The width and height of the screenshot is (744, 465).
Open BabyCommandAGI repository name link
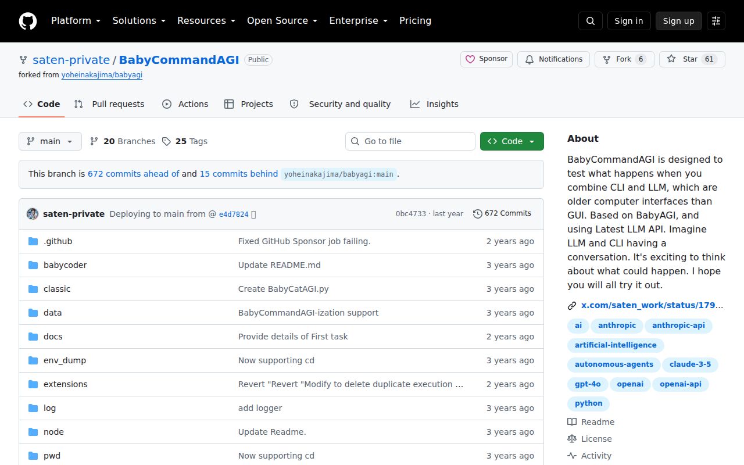179,60
